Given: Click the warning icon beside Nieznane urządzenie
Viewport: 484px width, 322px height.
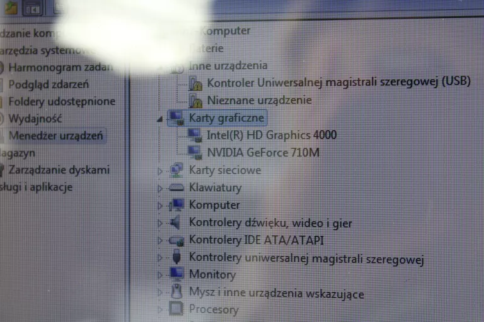Looking at the screenshot, I should click(196, 100).
